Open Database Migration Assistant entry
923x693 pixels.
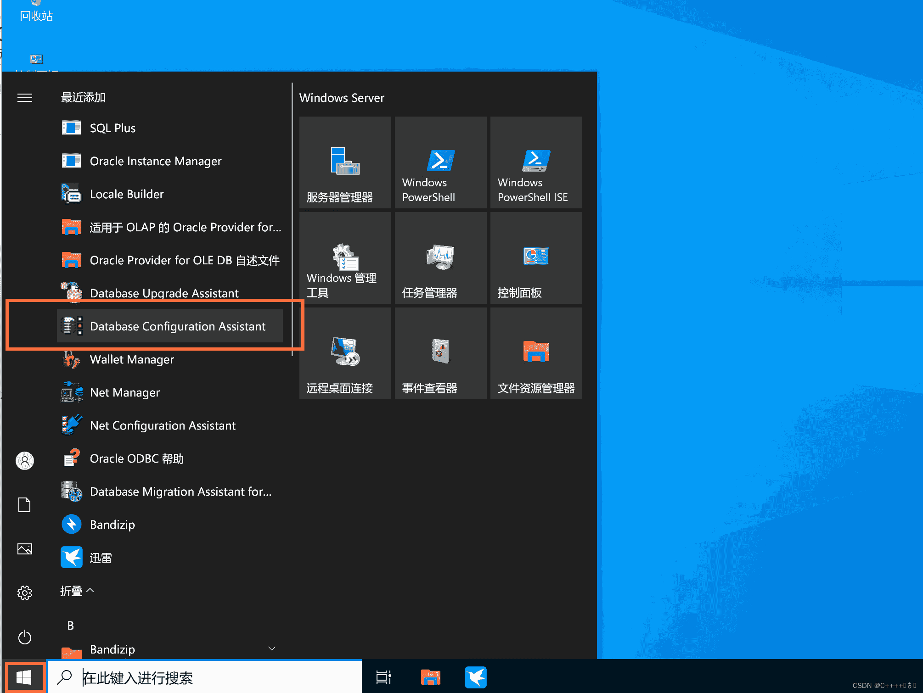click(170, 492)
